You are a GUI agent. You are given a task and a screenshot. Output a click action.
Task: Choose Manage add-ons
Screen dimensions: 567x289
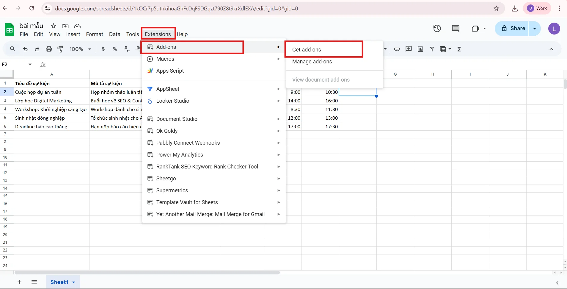click(x=334, y=62)
